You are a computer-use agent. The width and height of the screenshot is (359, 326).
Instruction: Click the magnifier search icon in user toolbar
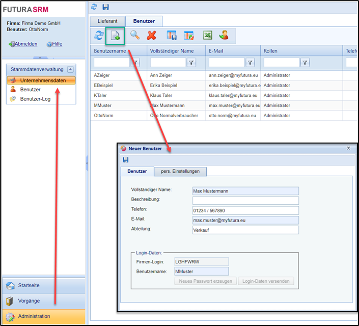click(135, 35)
